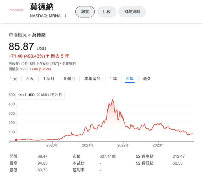Select the 5 天 time range
The width and height of the screenshot is (209, 179).
pos(30,79)
